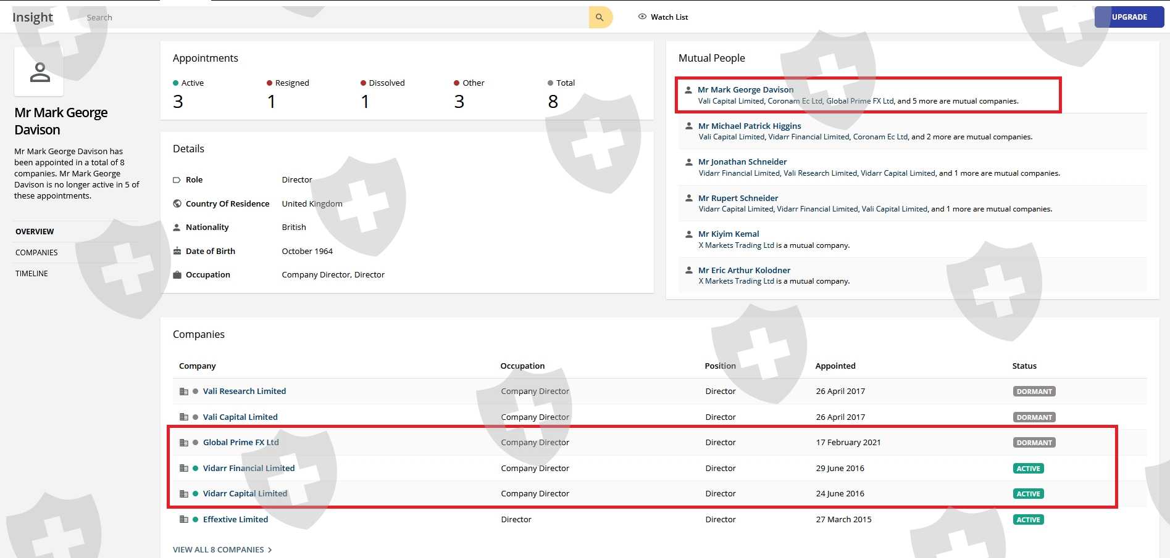Image resolution: width=1170 pixels, height=558 pixels.
Task: Click the Date of Birth cake icon
Action: pos(177,251)
